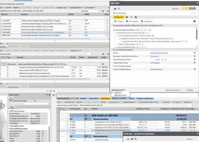199x142 pixels.
Task: Click the search icon in STLB-Bau window
Action: click(136, 139)
